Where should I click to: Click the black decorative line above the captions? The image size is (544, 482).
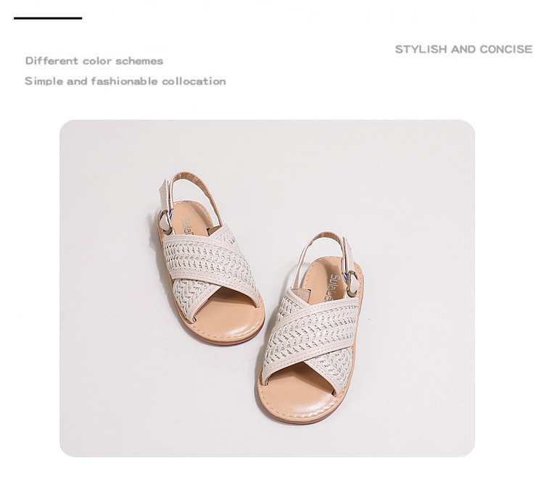click(x=48, y=18)
